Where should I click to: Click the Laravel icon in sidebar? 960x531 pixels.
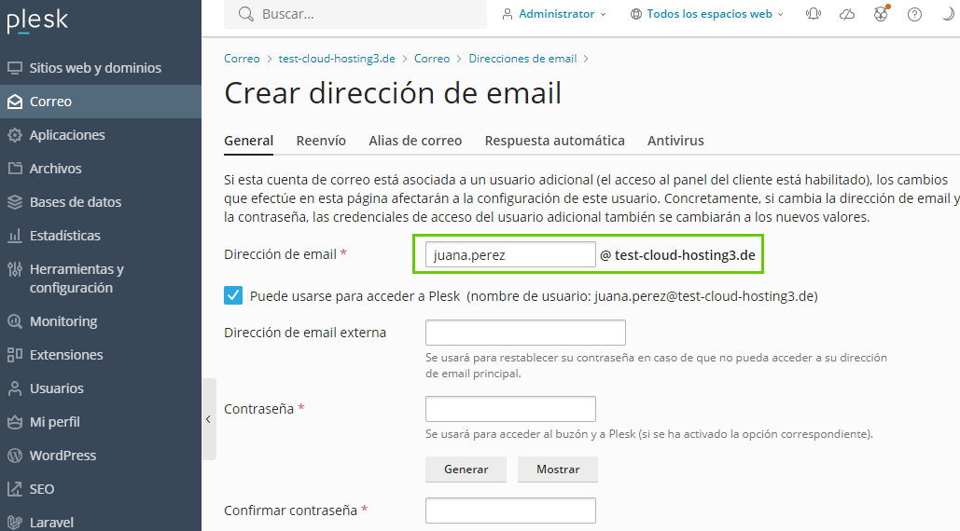[x=15, y=523]
